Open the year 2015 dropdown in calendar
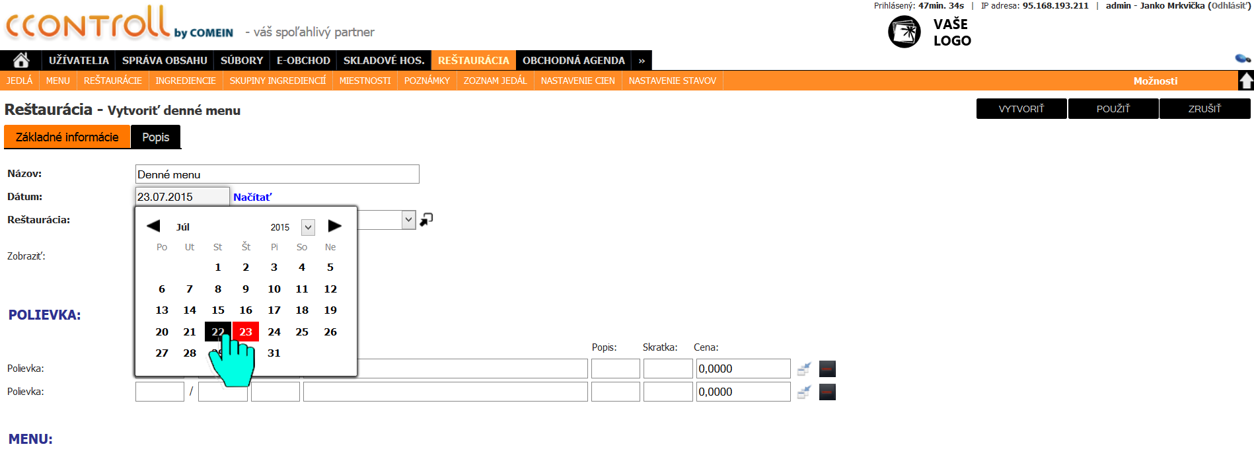The width and height of the screenshot is (1254, 461). point(308,227)
